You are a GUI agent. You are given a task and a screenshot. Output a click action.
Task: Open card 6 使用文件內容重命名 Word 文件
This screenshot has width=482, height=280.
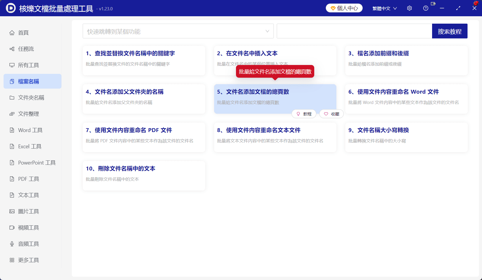406,99
